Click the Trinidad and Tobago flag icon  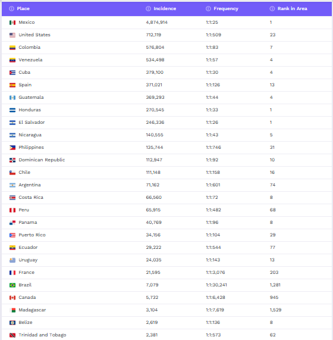tap(12, 335)
